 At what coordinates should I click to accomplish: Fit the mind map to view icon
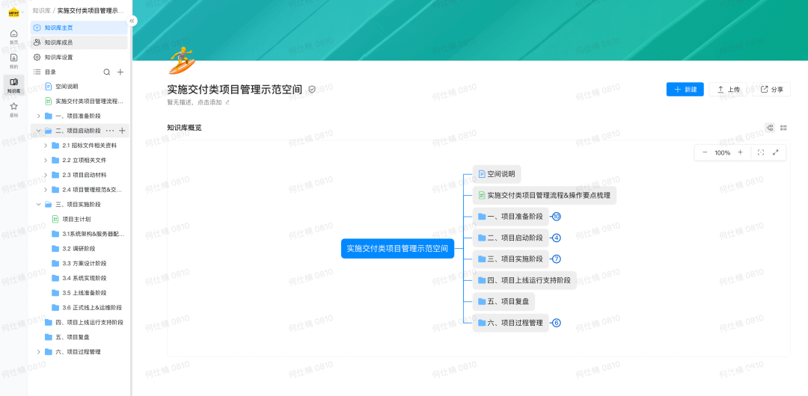(x=761, y=152)
